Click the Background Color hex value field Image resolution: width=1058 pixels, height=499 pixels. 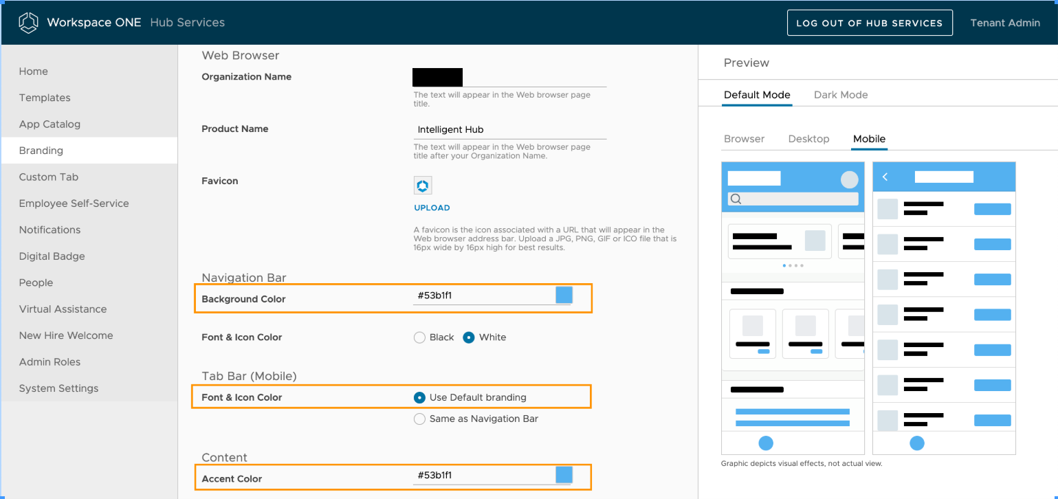[483, 296]
